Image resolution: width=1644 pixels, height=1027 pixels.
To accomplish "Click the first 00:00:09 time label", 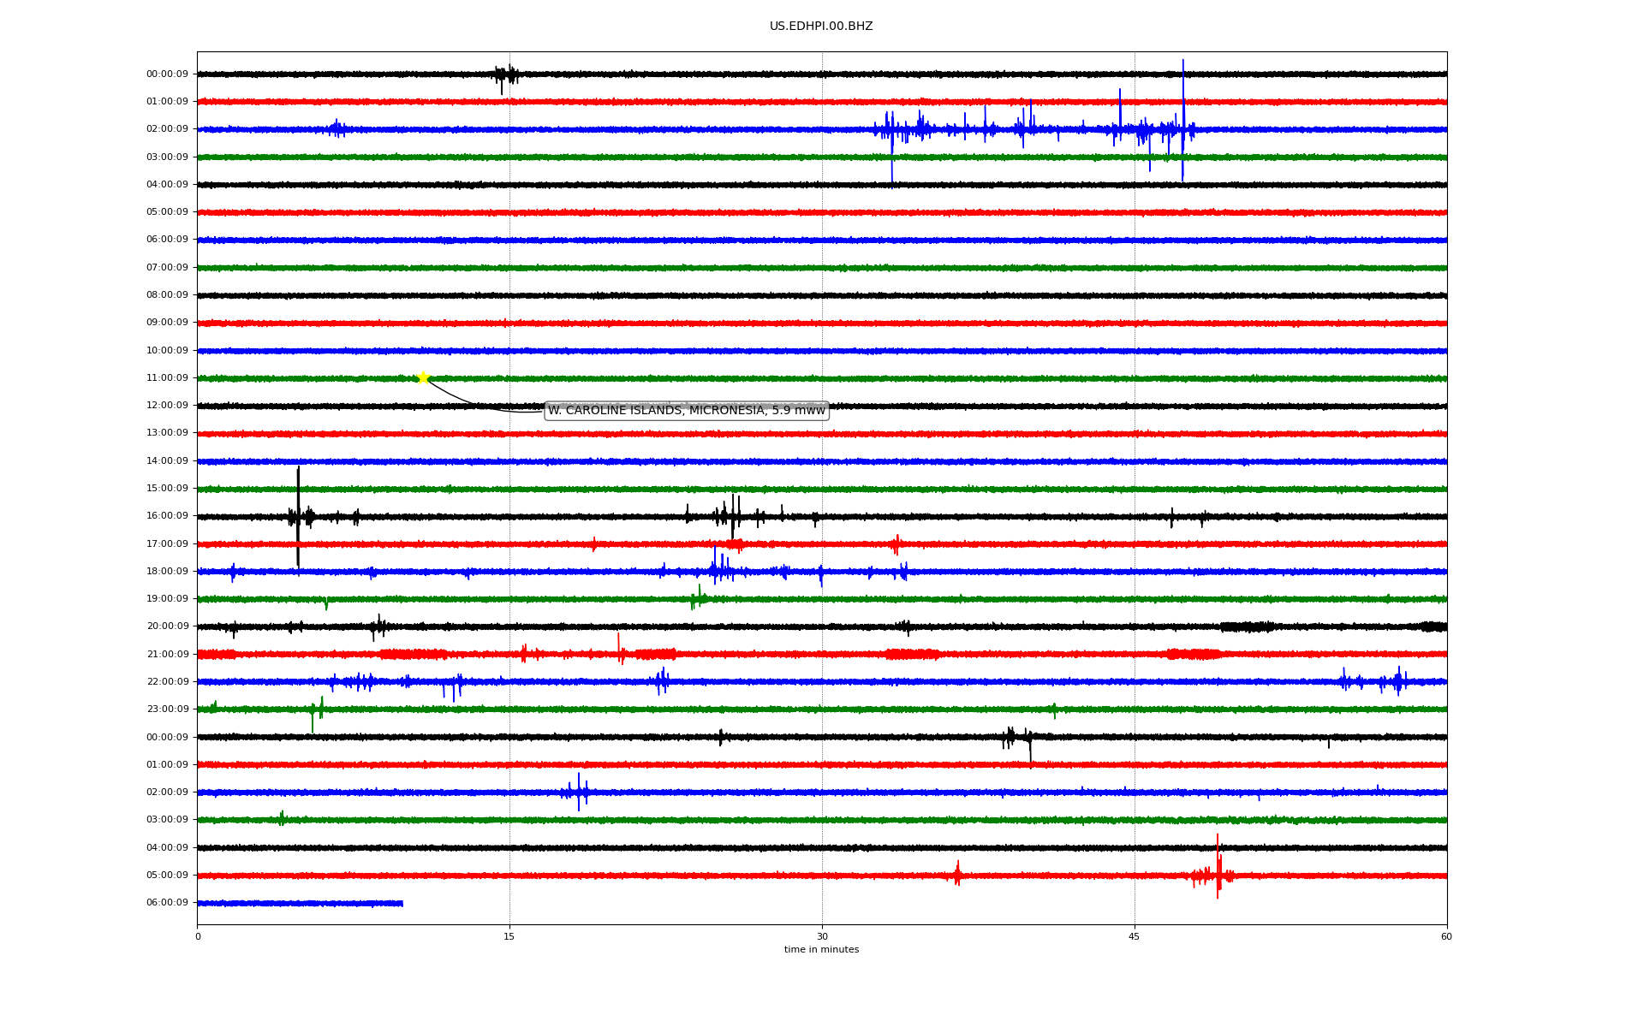I will (x=167, y=74).
